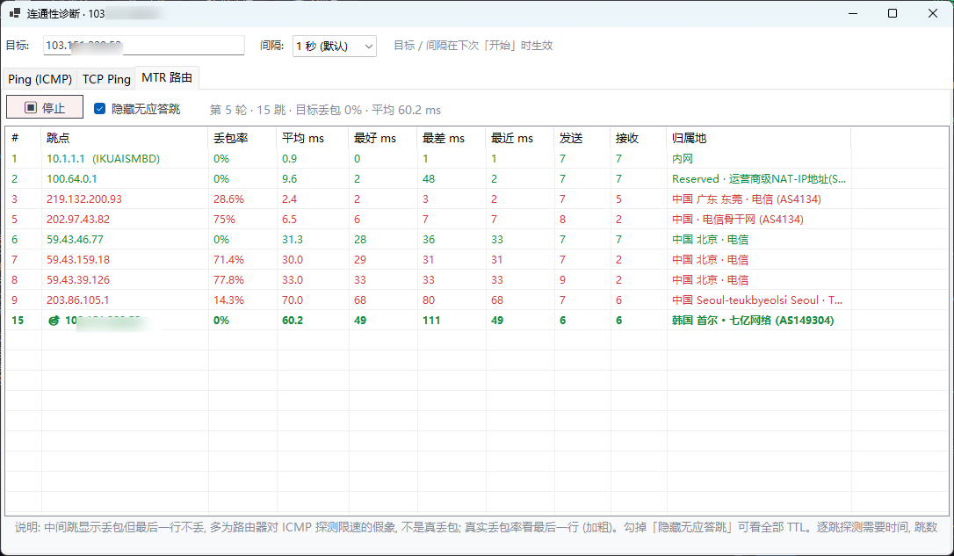Viewport: 954px width, 556px height.
Task: Click the 内网 location cell
Action: 683,159
